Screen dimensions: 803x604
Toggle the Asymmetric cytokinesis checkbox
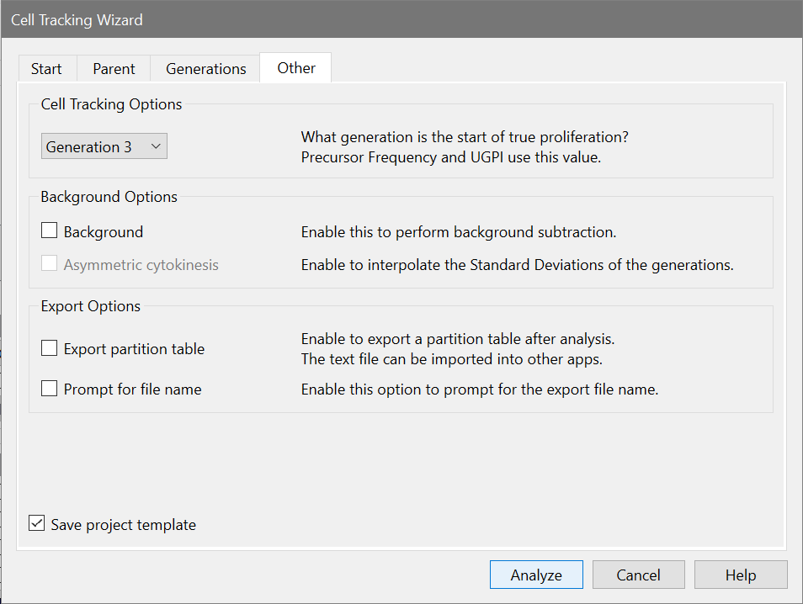coord(50,265)
